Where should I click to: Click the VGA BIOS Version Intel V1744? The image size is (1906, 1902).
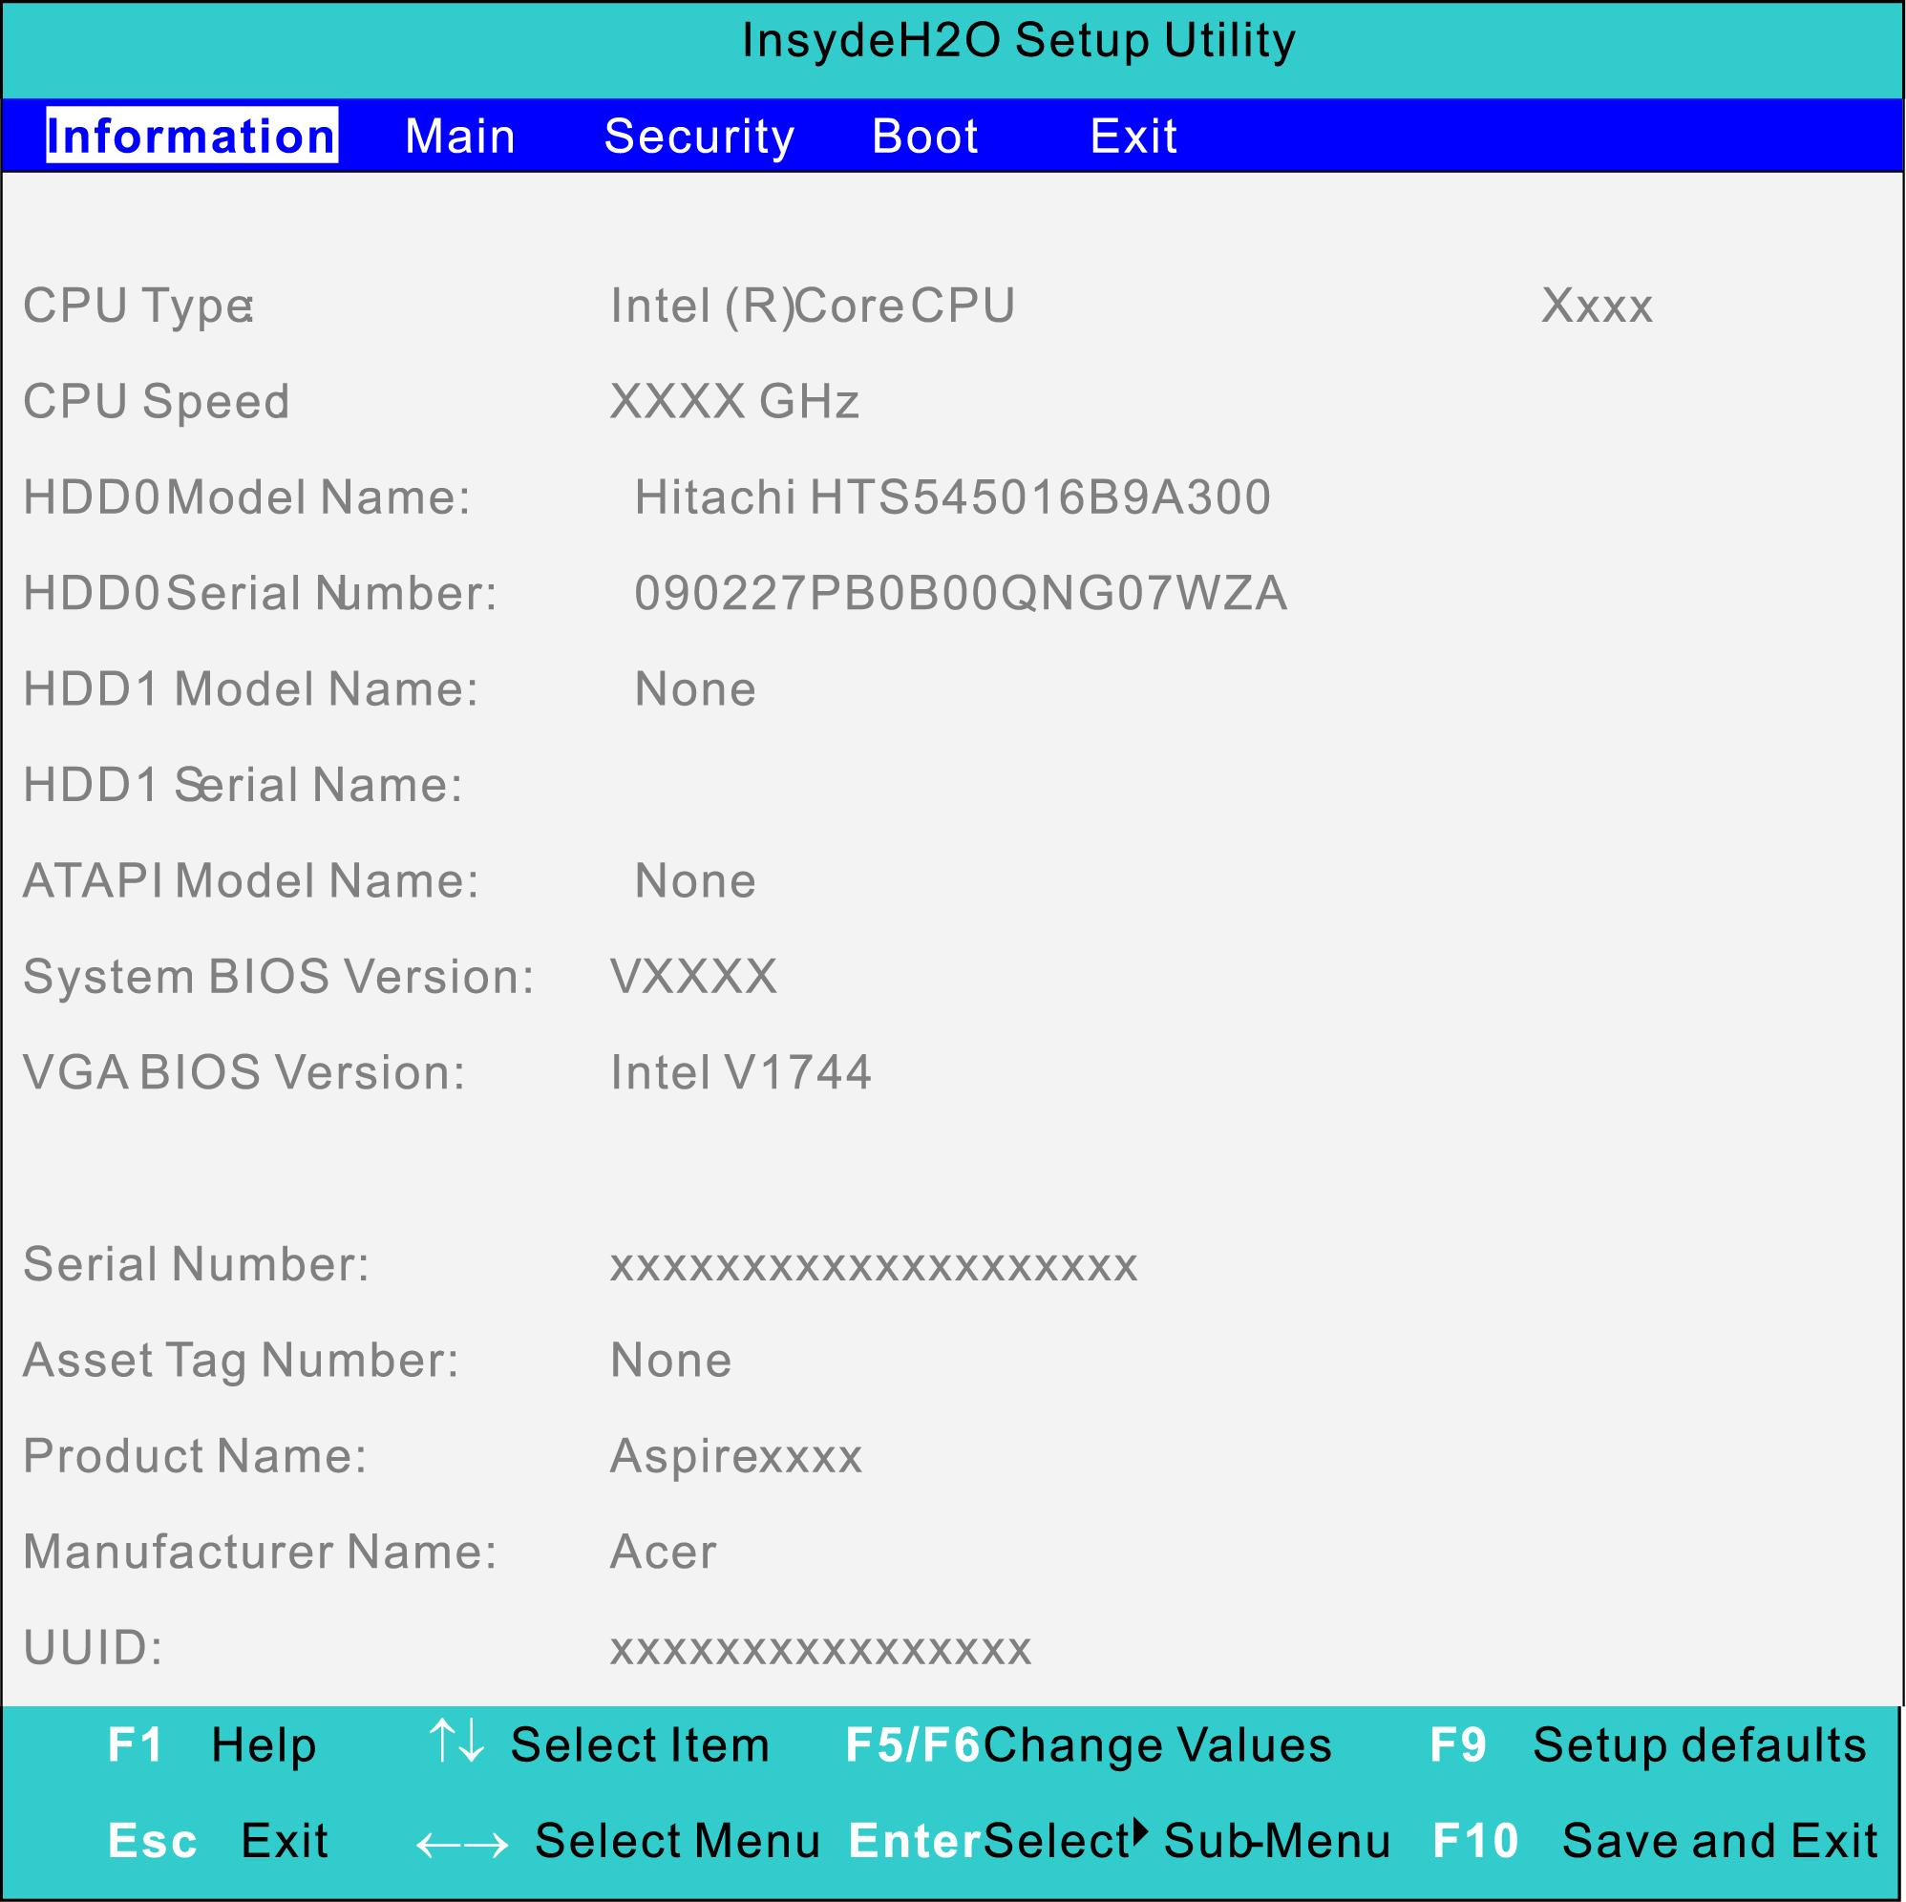[741, 1072]
